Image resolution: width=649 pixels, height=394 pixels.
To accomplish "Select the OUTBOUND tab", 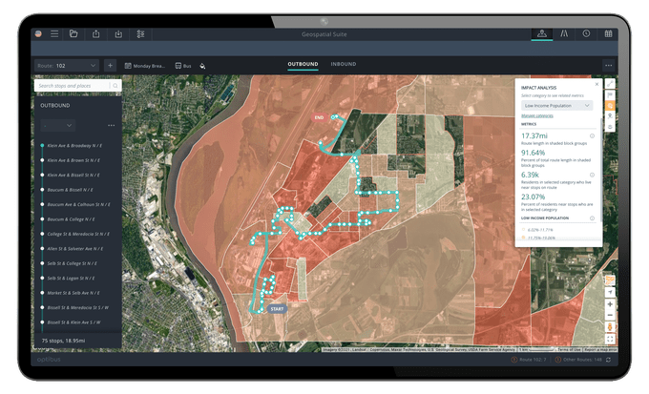I will [x=303, y=64].
